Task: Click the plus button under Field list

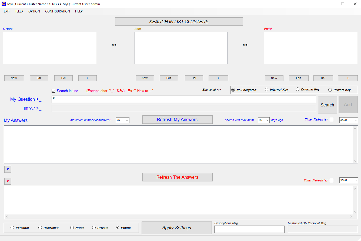Action: 347,78
